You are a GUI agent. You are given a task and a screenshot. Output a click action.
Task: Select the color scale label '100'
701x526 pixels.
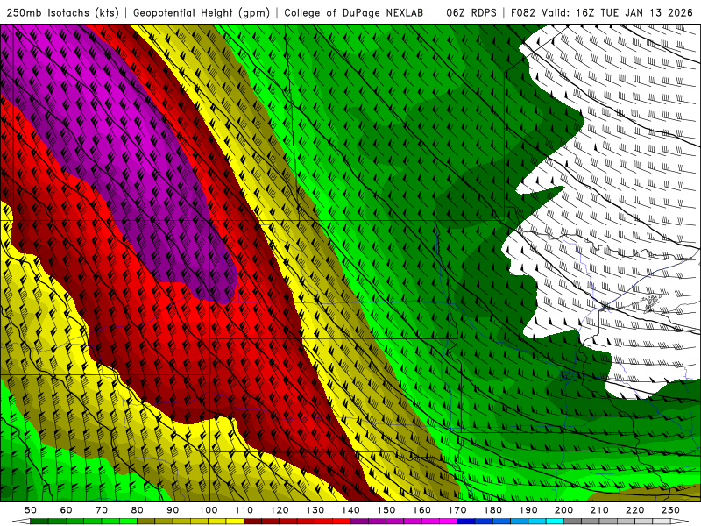pos(209,510)
